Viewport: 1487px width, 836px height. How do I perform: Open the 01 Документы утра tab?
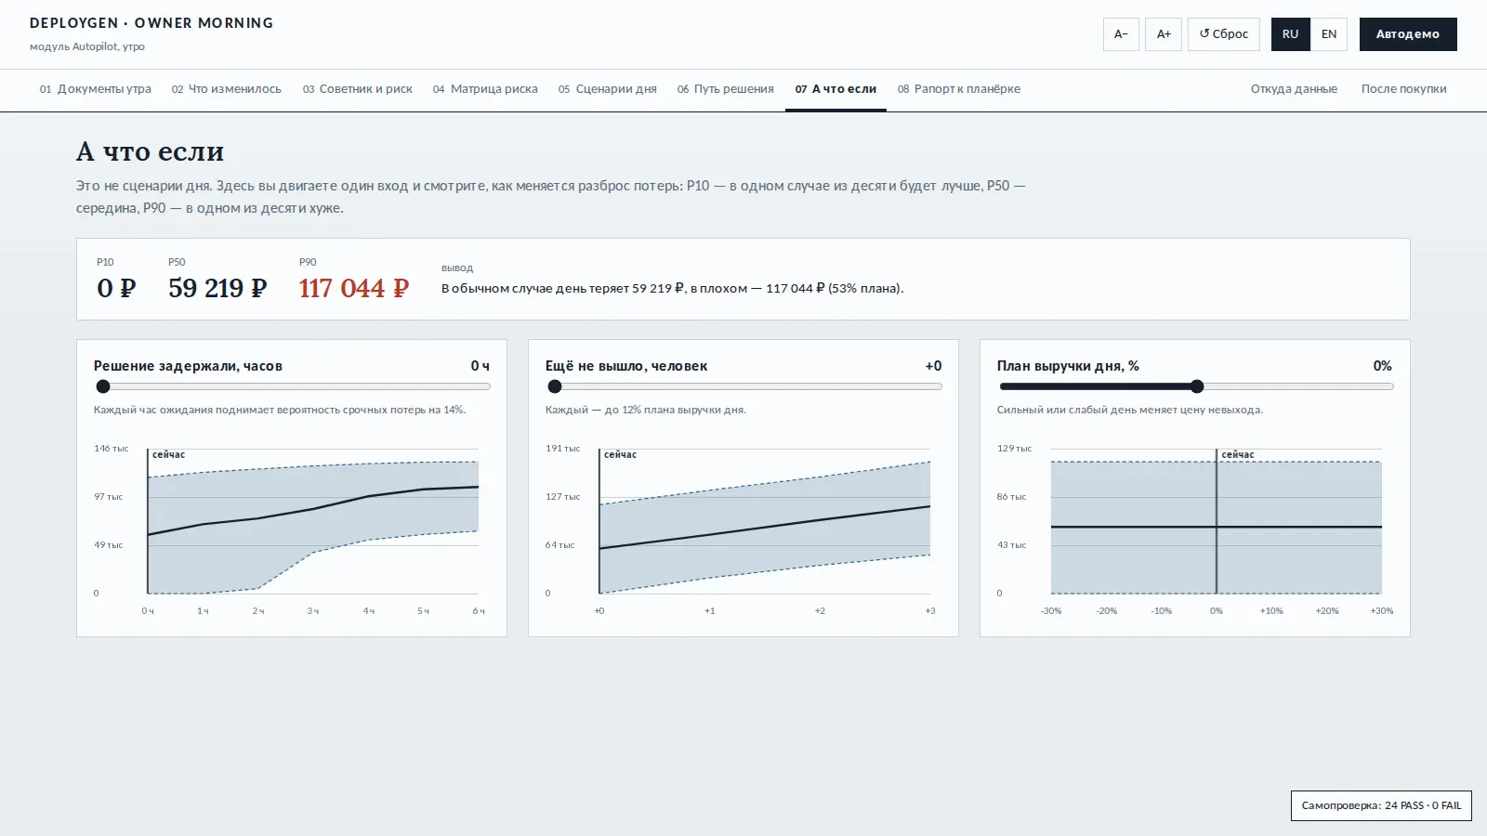[x=96, y=89]
